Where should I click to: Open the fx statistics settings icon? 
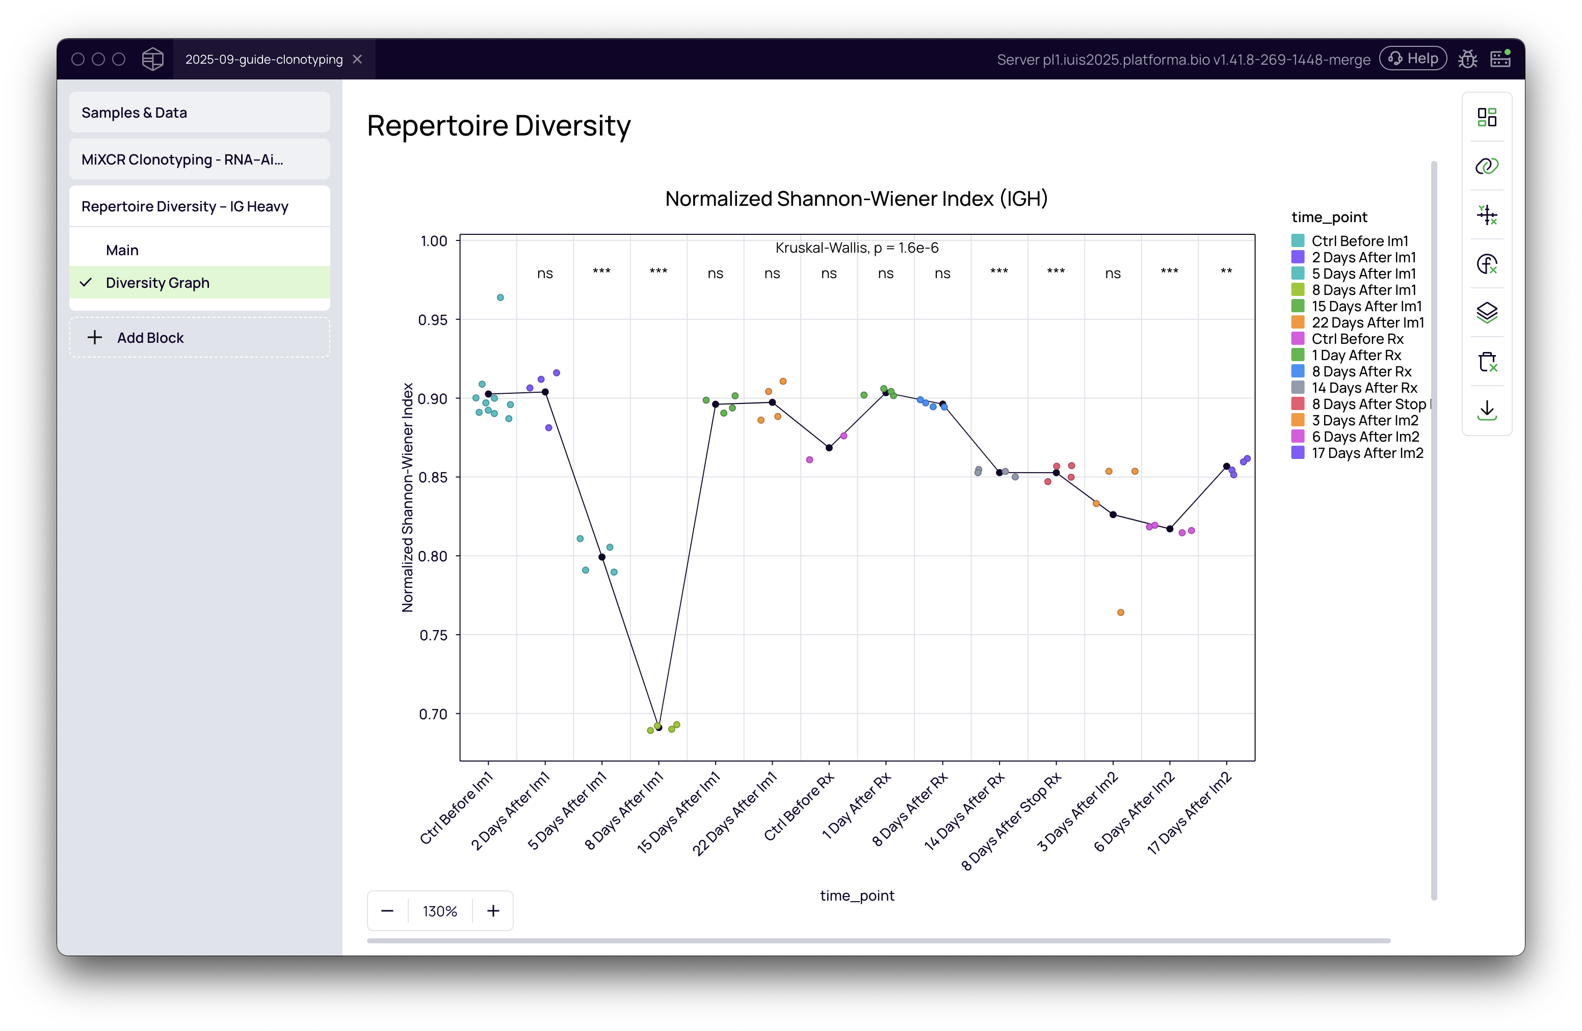click(x=1486, y=264)
